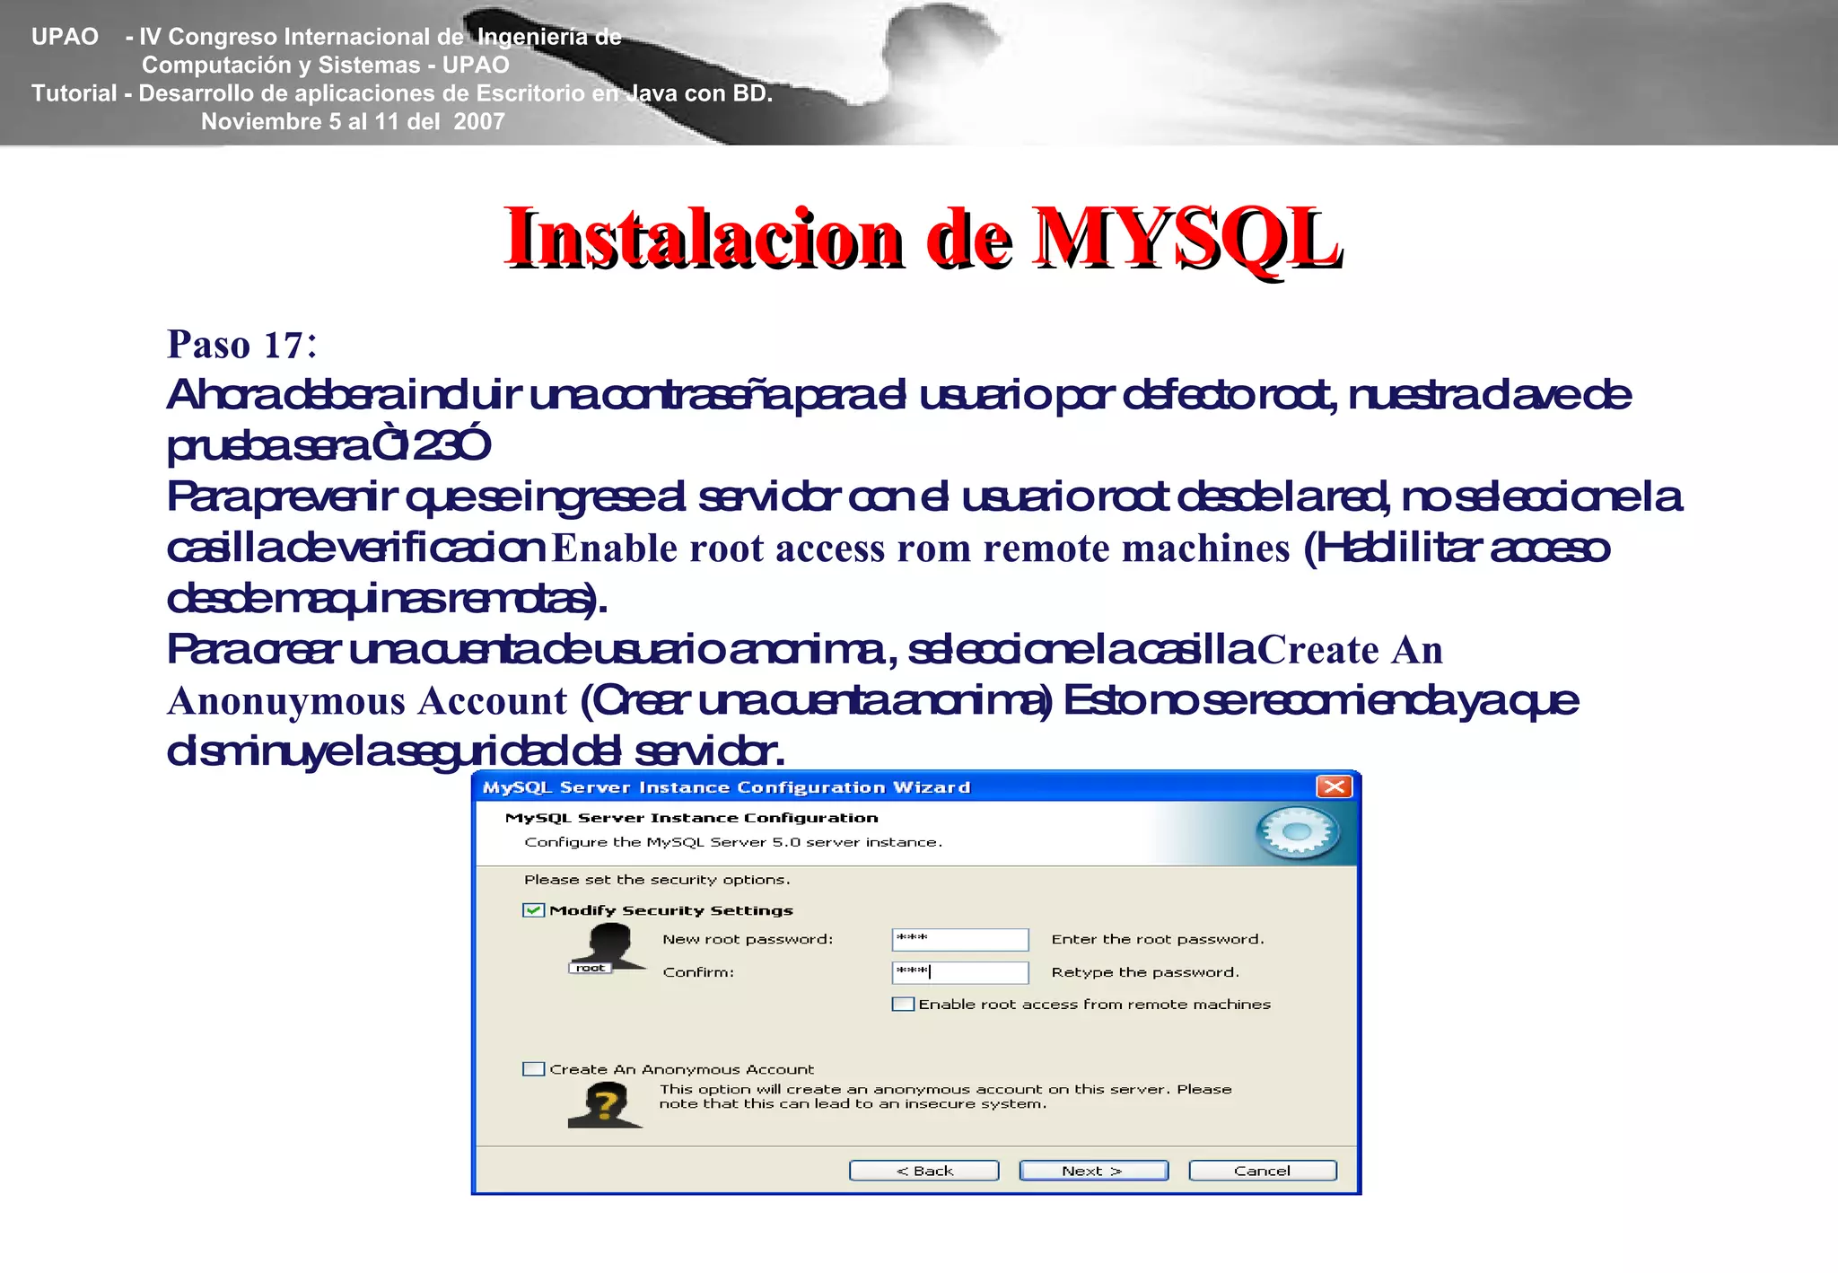The width and height of the screenshot is (1838, 1273).
Task: Select the 'Paso 17:' heading text
Action: [242, 345]
